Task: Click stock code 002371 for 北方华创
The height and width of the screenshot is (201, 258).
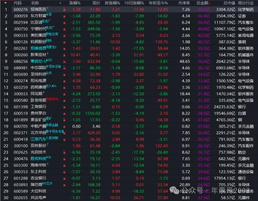Action: 21,133
